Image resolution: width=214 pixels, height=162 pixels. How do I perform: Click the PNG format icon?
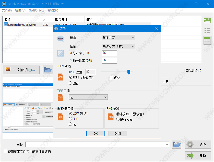pos(111,117)
